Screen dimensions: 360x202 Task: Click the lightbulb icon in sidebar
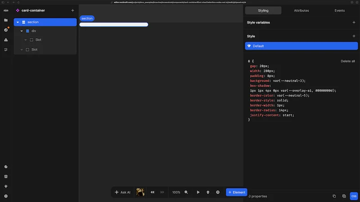6,186
